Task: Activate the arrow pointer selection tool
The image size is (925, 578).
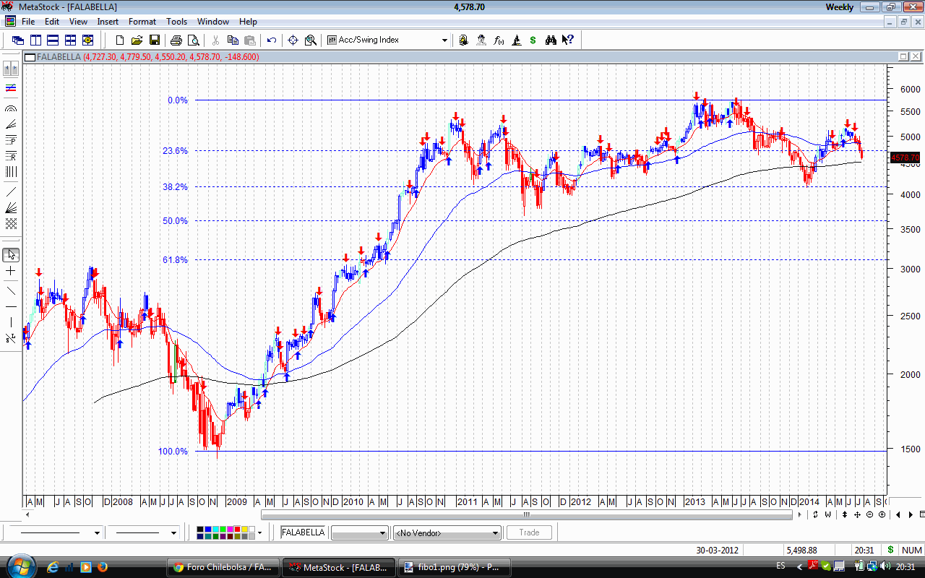Action: click(x=11, y=255)
